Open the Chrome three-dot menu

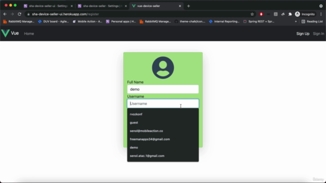pyautogui.click(x=321, y=14)
